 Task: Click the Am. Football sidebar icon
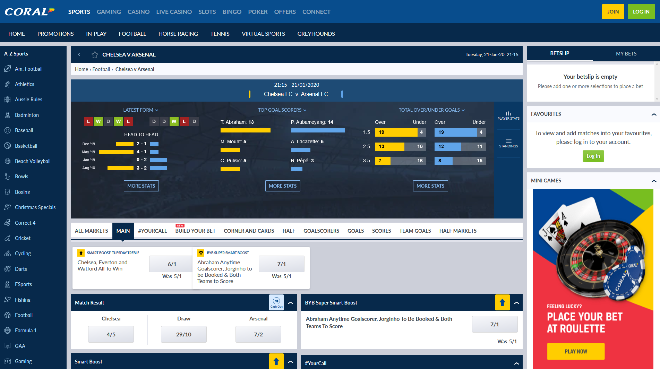pyautogui.click(x=8, y=69)
